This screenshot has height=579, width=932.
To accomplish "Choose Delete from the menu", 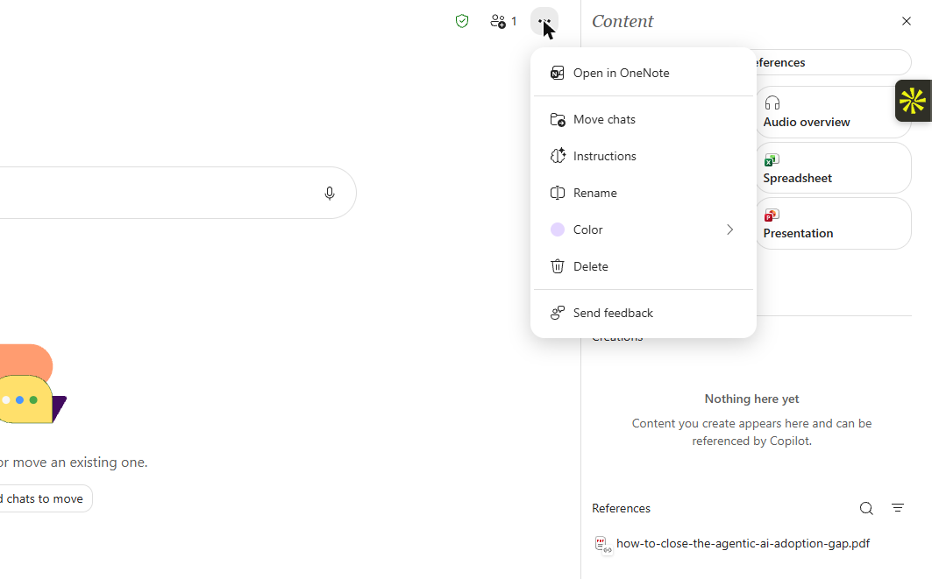I will tap(644, 266).
